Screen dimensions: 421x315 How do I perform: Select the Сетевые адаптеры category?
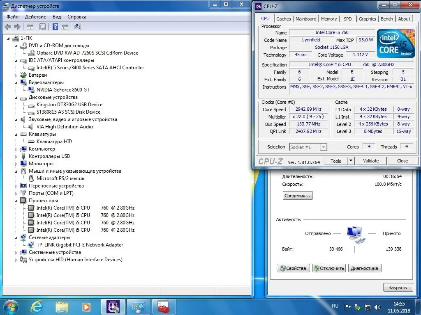49,237
